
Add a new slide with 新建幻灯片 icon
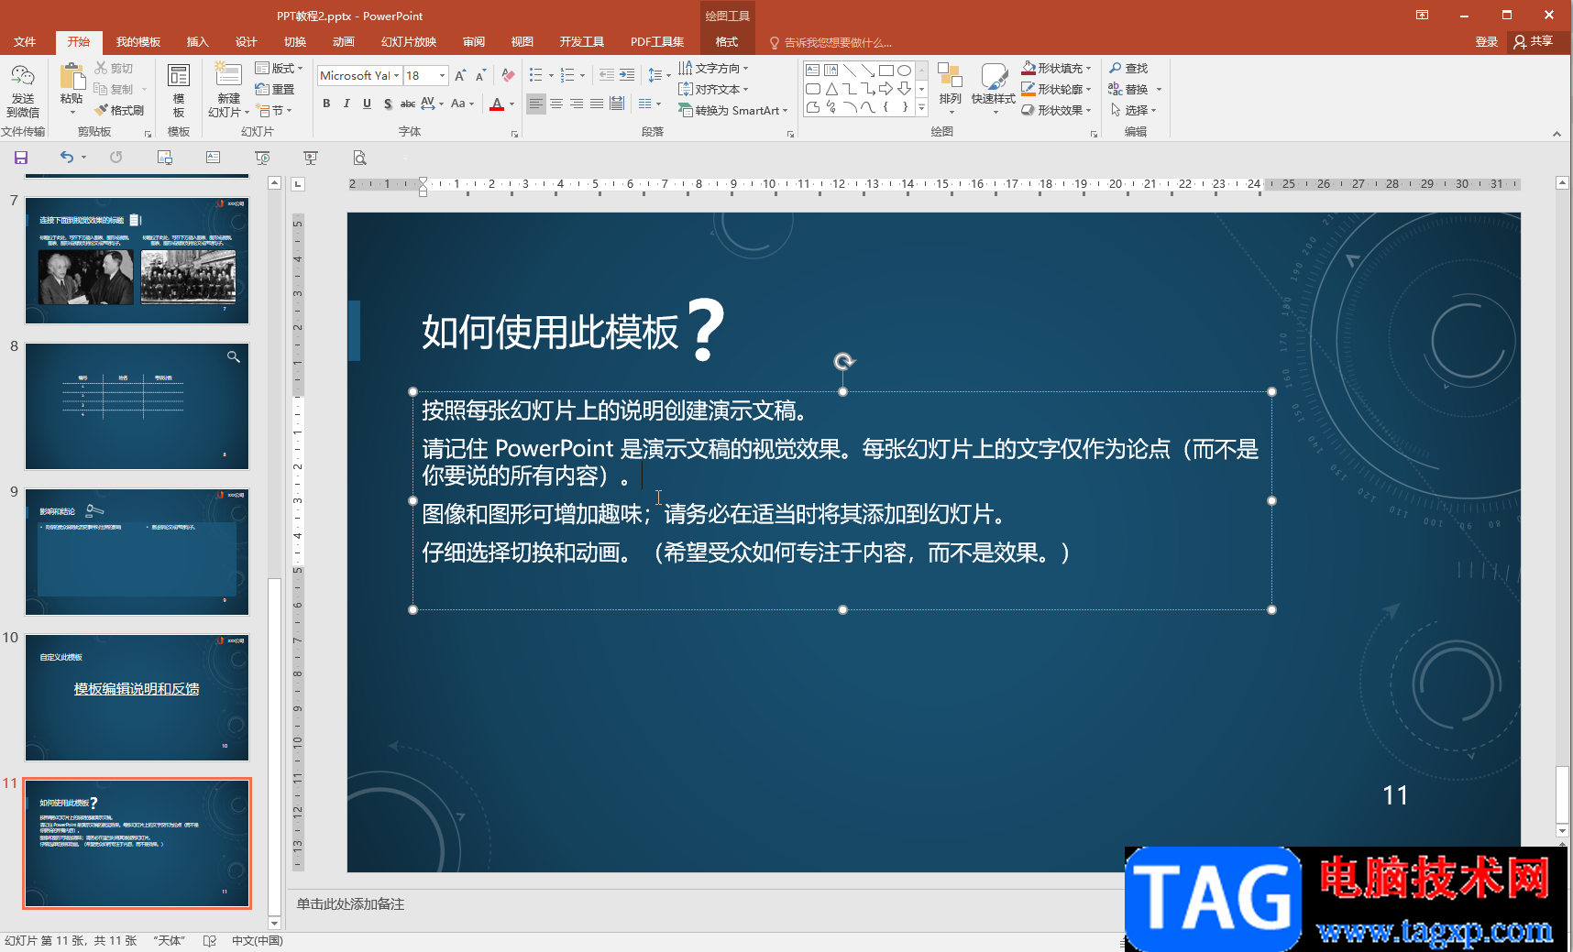click(x=227, y=75)
